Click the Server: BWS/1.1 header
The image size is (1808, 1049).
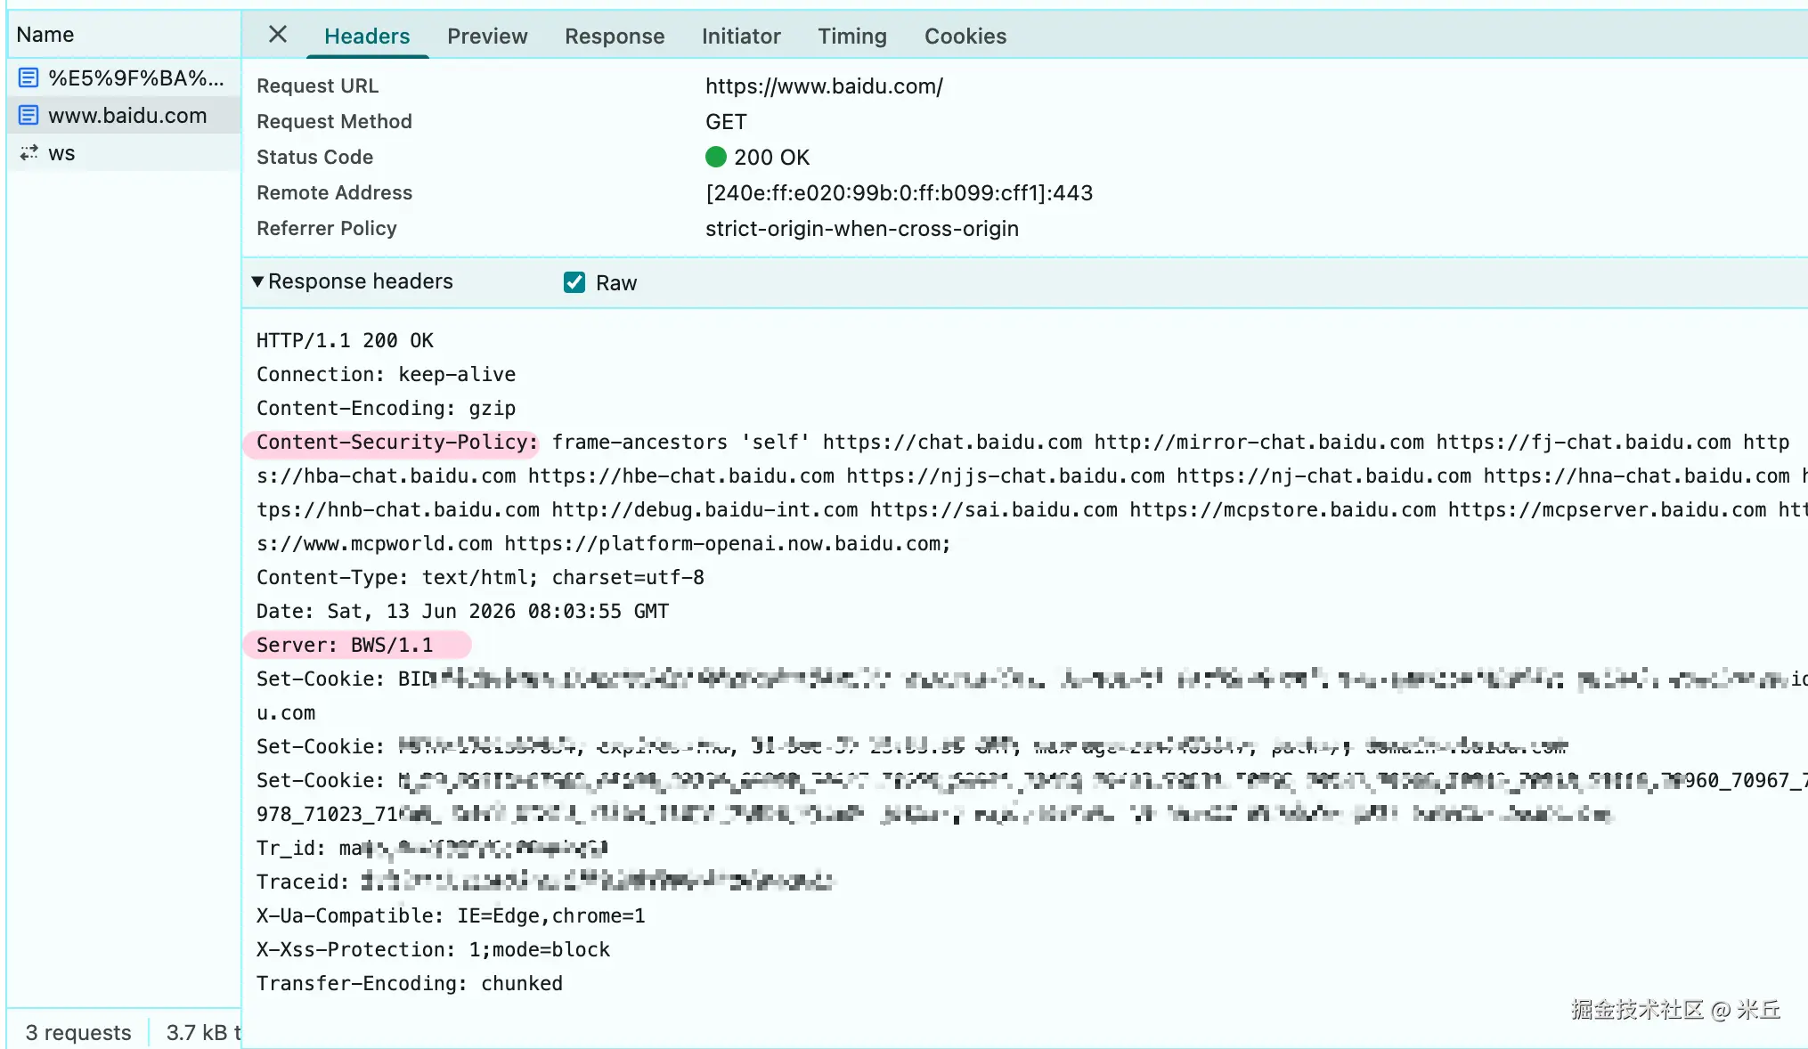point(345,646)
